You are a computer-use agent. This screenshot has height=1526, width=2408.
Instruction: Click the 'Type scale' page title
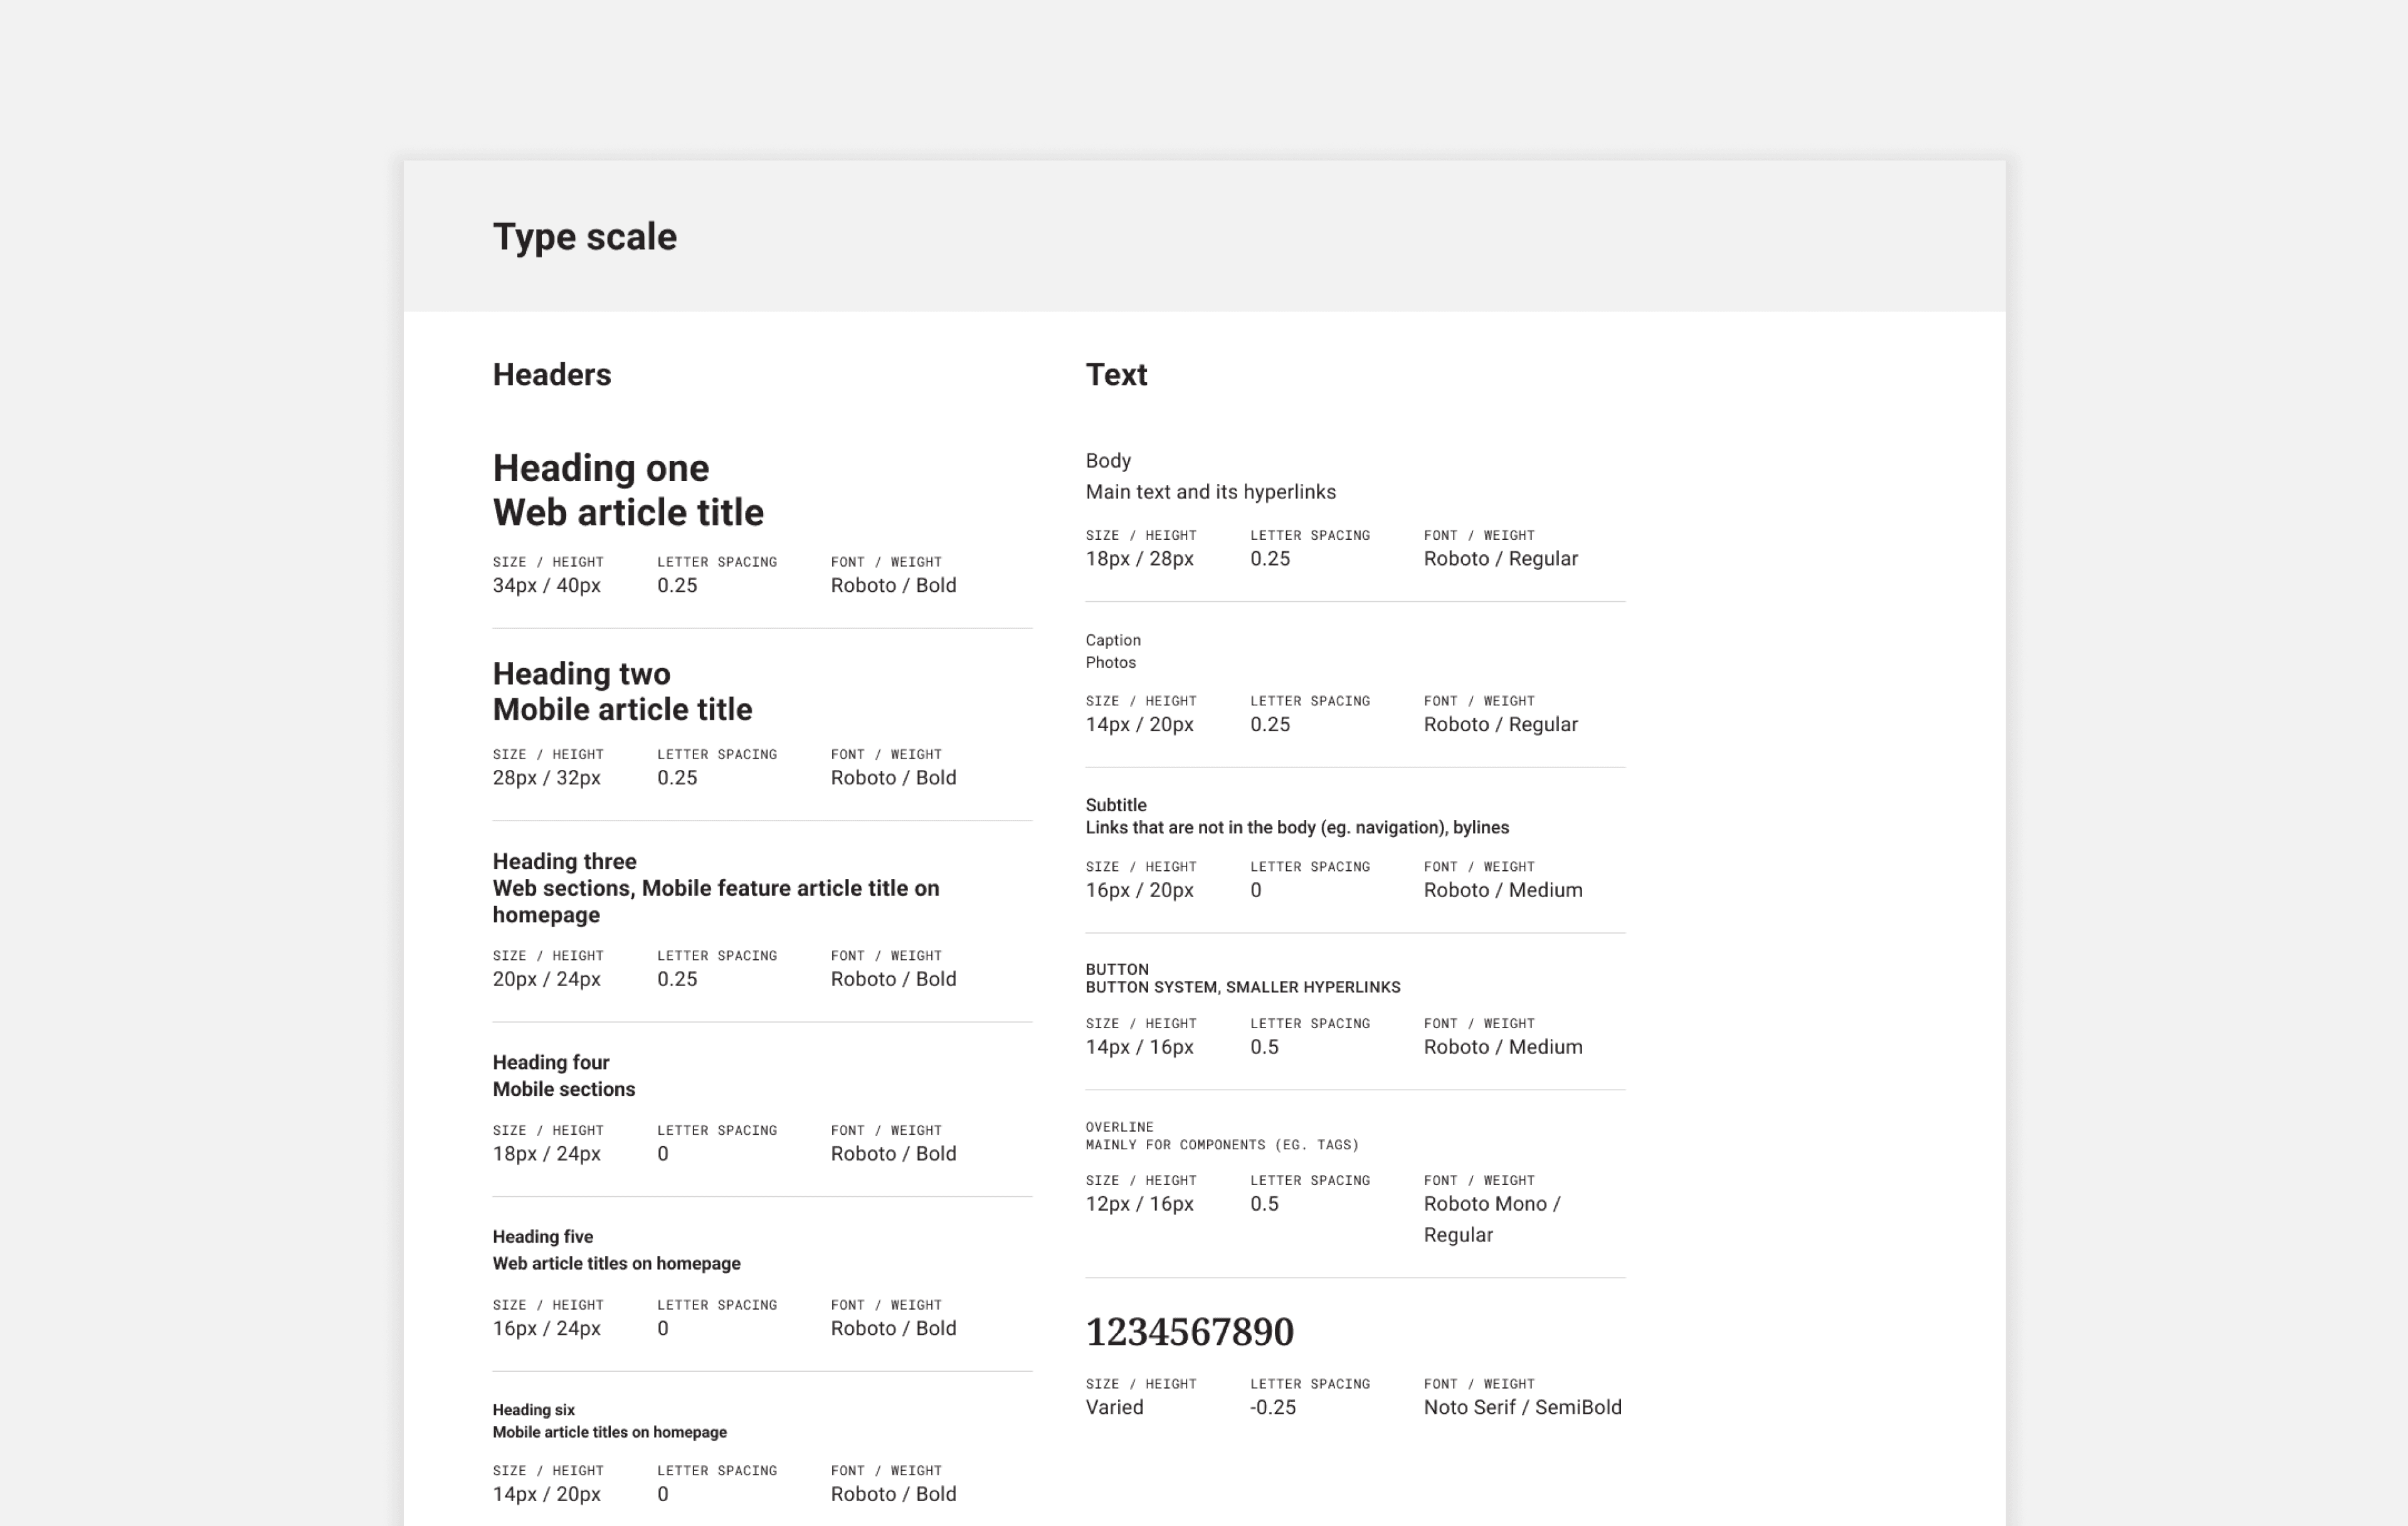click(x=584, y=237)
